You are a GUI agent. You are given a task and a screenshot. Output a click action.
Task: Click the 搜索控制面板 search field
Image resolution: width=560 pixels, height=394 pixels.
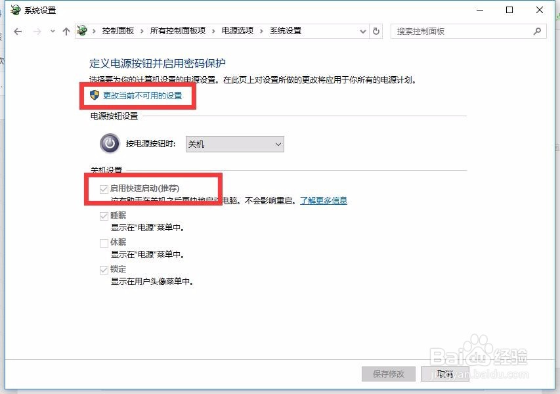(463, 32)
